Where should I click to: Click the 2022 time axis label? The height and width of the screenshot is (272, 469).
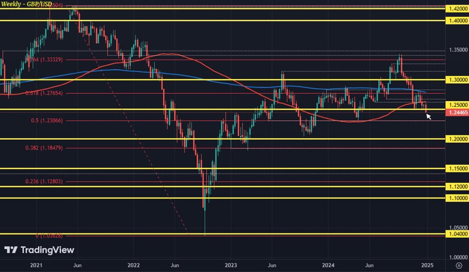click(134, 265)
